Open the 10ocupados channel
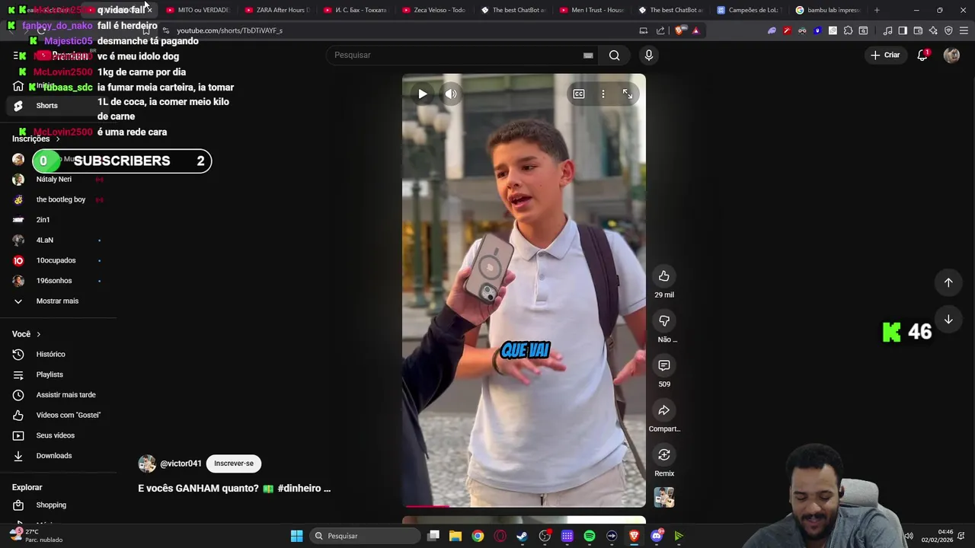Viewport: 975px width, 548px height. click(x=58, y=260)
